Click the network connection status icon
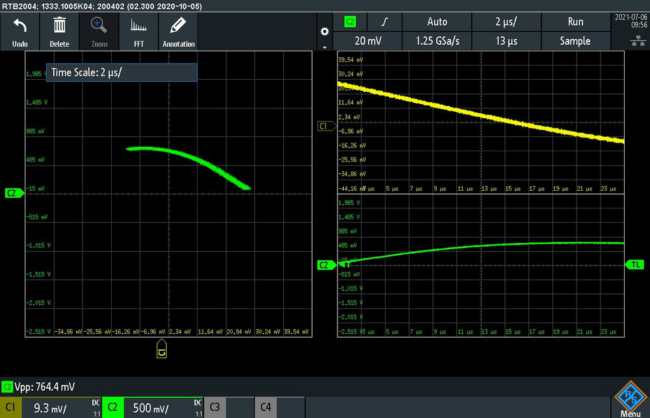The height and width of the screenshot is (418, 650). point(638,40)
